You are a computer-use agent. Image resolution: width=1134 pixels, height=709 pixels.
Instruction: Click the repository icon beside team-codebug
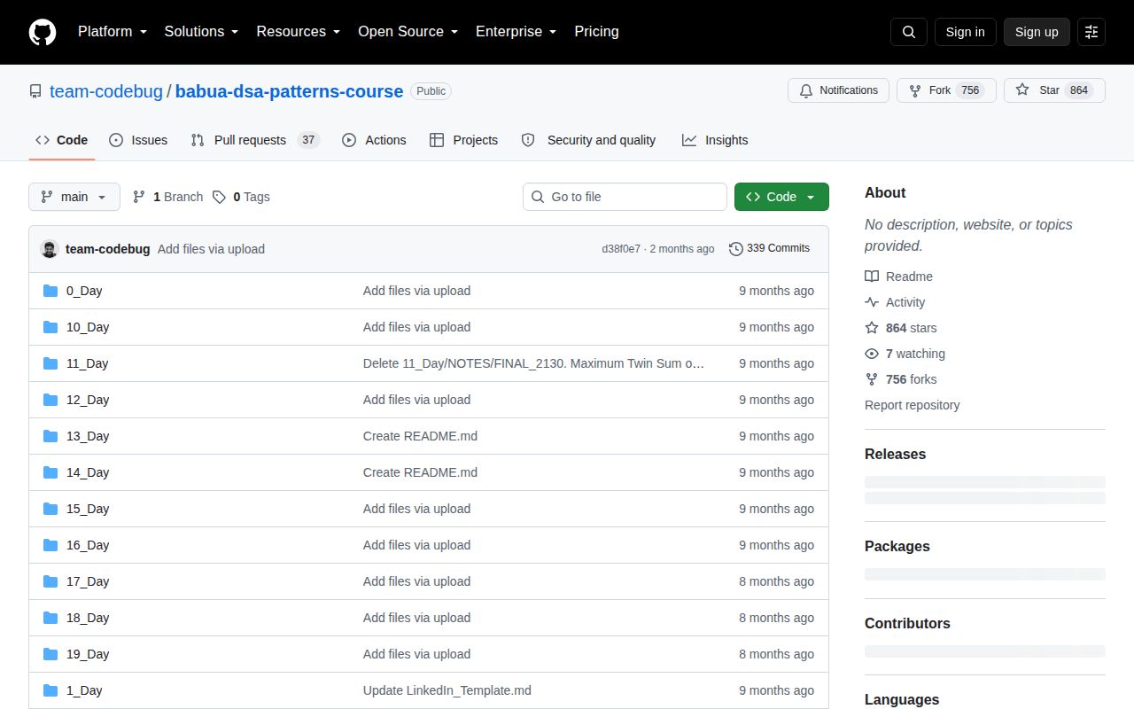point(35,91)
